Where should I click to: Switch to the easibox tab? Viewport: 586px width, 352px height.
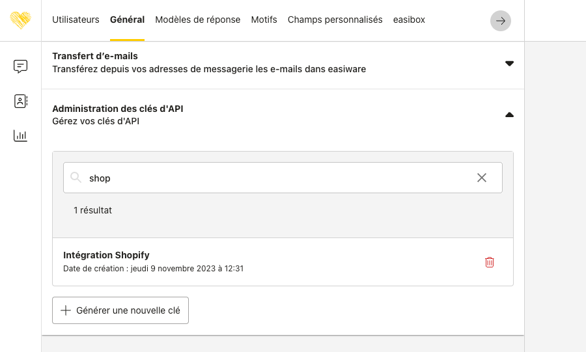tap(409, 20)
